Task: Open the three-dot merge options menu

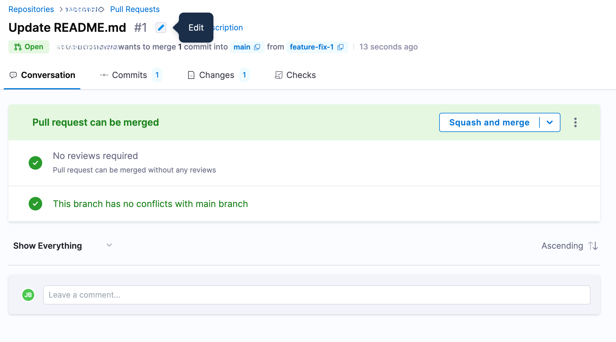Action: pyautogui.click(x=575, y=122)
